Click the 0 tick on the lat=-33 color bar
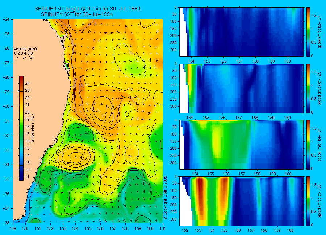The image size is (326, 235). [312, 225]
